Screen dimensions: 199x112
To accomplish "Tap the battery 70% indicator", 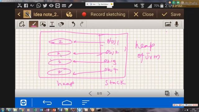I will click(x=158, y=6).
